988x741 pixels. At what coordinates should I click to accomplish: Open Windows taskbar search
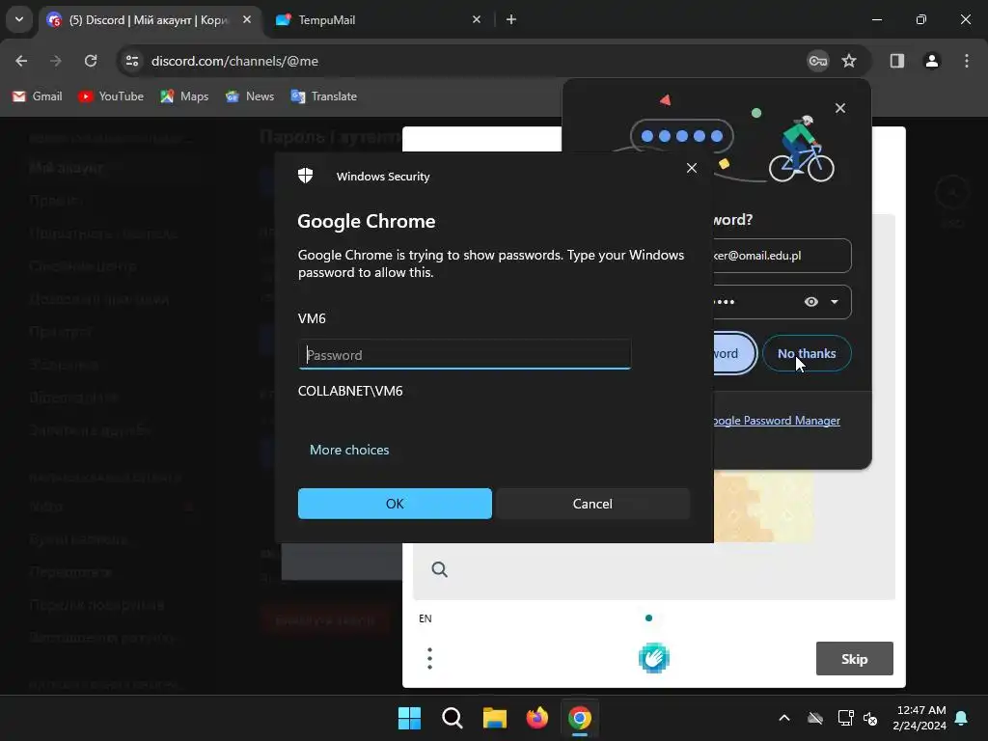pos(452,718)
